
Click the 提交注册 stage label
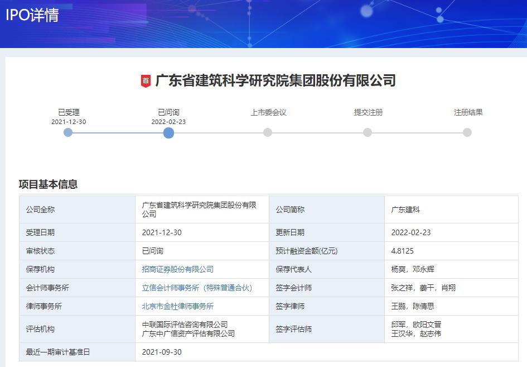coord(369,112)
